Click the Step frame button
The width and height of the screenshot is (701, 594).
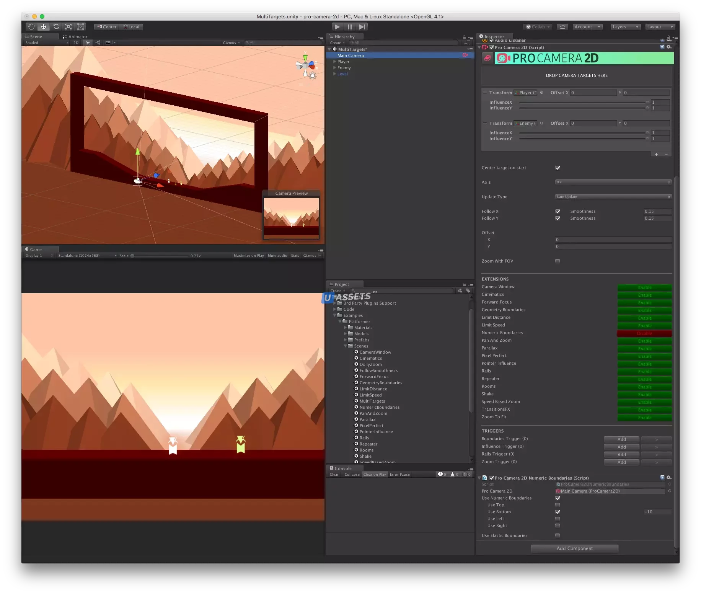tap(362, 27)
